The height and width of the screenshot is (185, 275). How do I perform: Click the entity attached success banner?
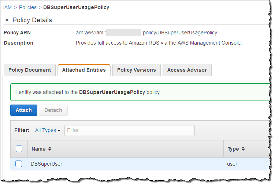click(139, 92)
